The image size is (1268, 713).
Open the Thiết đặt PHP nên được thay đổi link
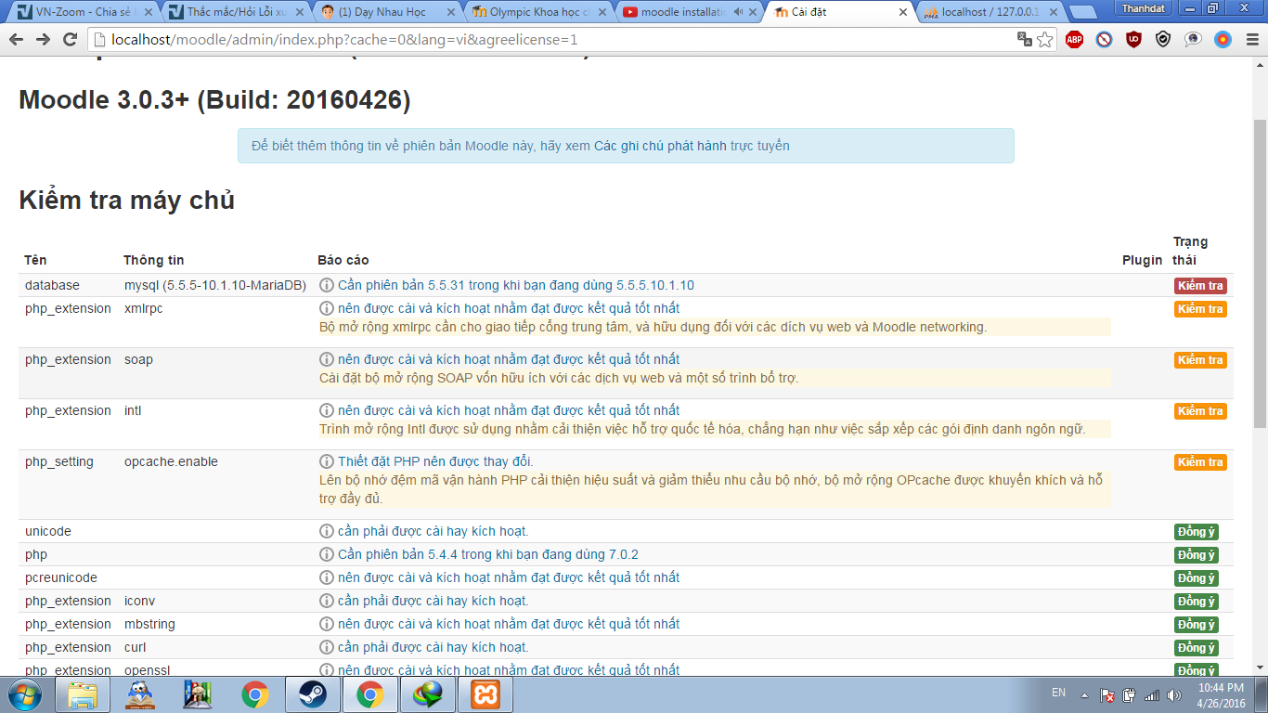coord(435,461)
